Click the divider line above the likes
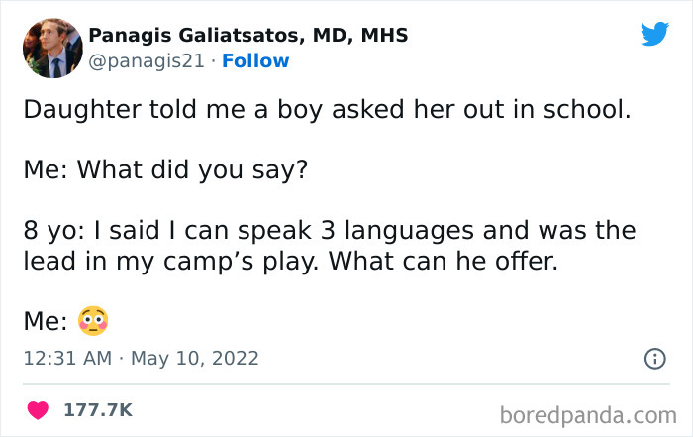 click(x=346, y=383)
